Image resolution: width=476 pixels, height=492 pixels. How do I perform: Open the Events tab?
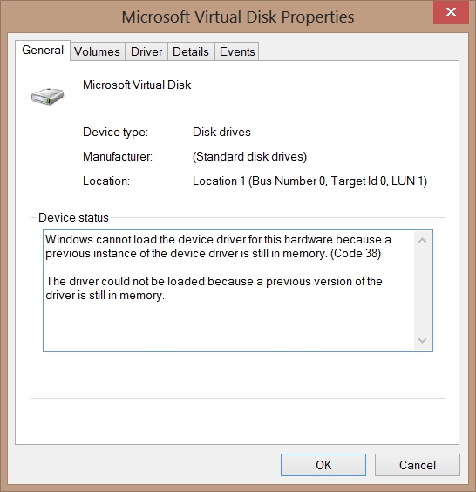(237, 51)
